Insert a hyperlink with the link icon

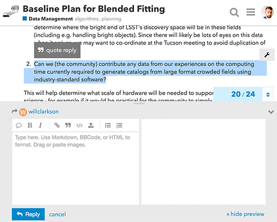pyautogui.click(x=57, y=125)
